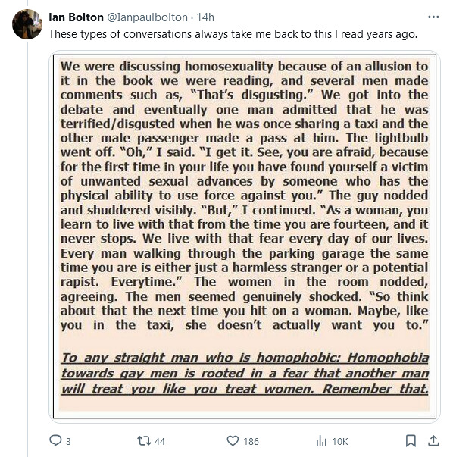Bookmark this tweet
This screenshot has height=457, width=453.
click(411, 440)
